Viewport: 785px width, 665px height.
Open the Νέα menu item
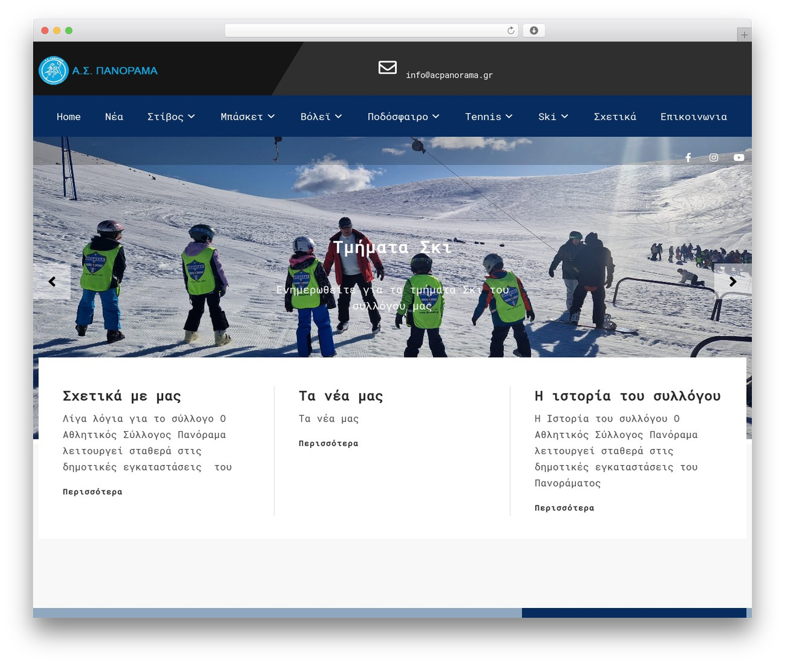114,117
